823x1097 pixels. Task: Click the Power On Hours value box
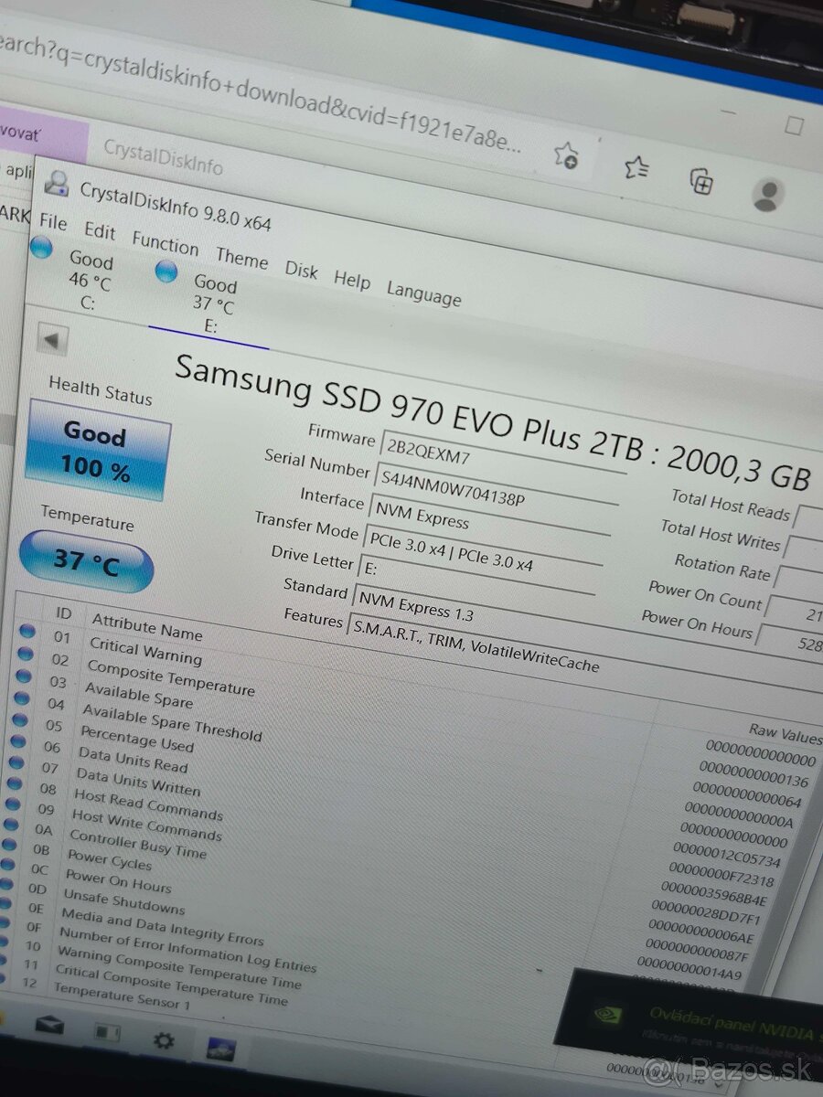click(791, 639)
